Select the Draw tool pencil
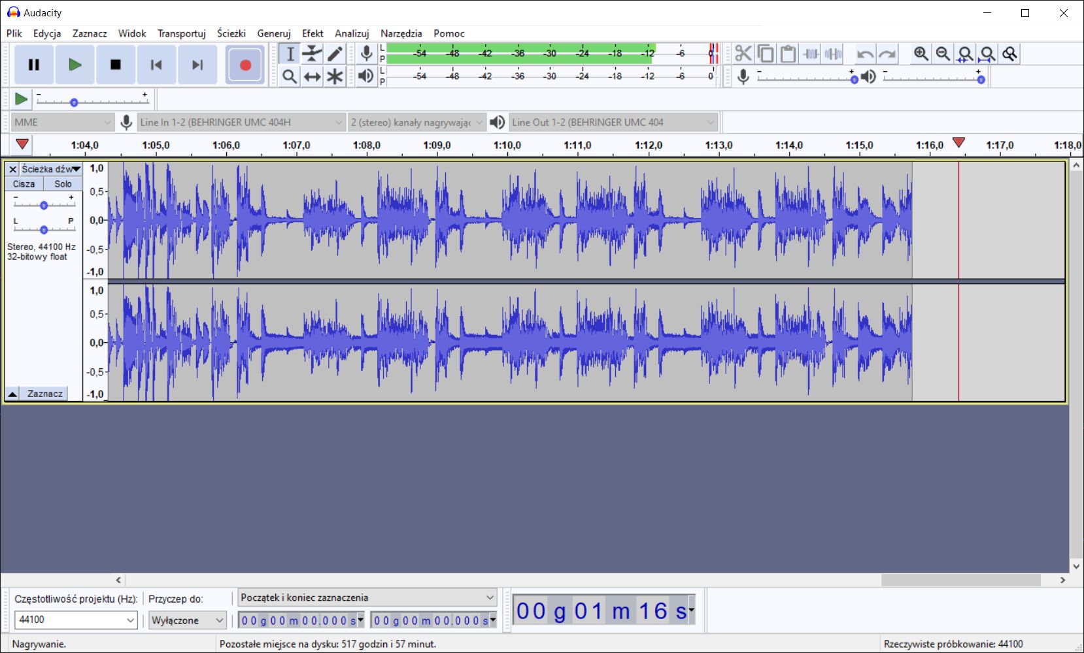Viewport: 1084px width, 653px height. click(334, 54)
